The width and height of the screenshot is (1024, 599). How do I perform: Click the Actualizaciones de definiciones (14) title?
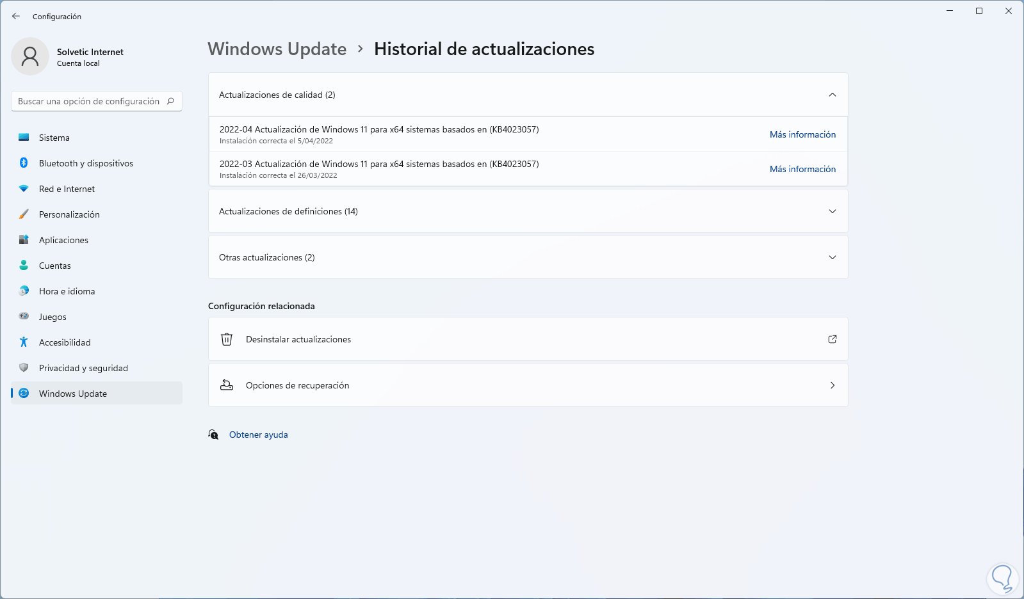click(x=288, y=211)
